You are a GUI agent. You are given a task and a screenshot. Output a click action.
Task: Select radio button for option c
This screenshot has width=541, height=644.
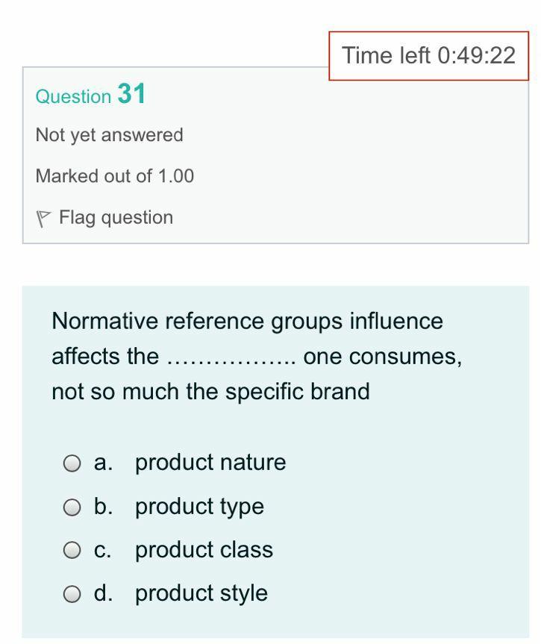72,550
